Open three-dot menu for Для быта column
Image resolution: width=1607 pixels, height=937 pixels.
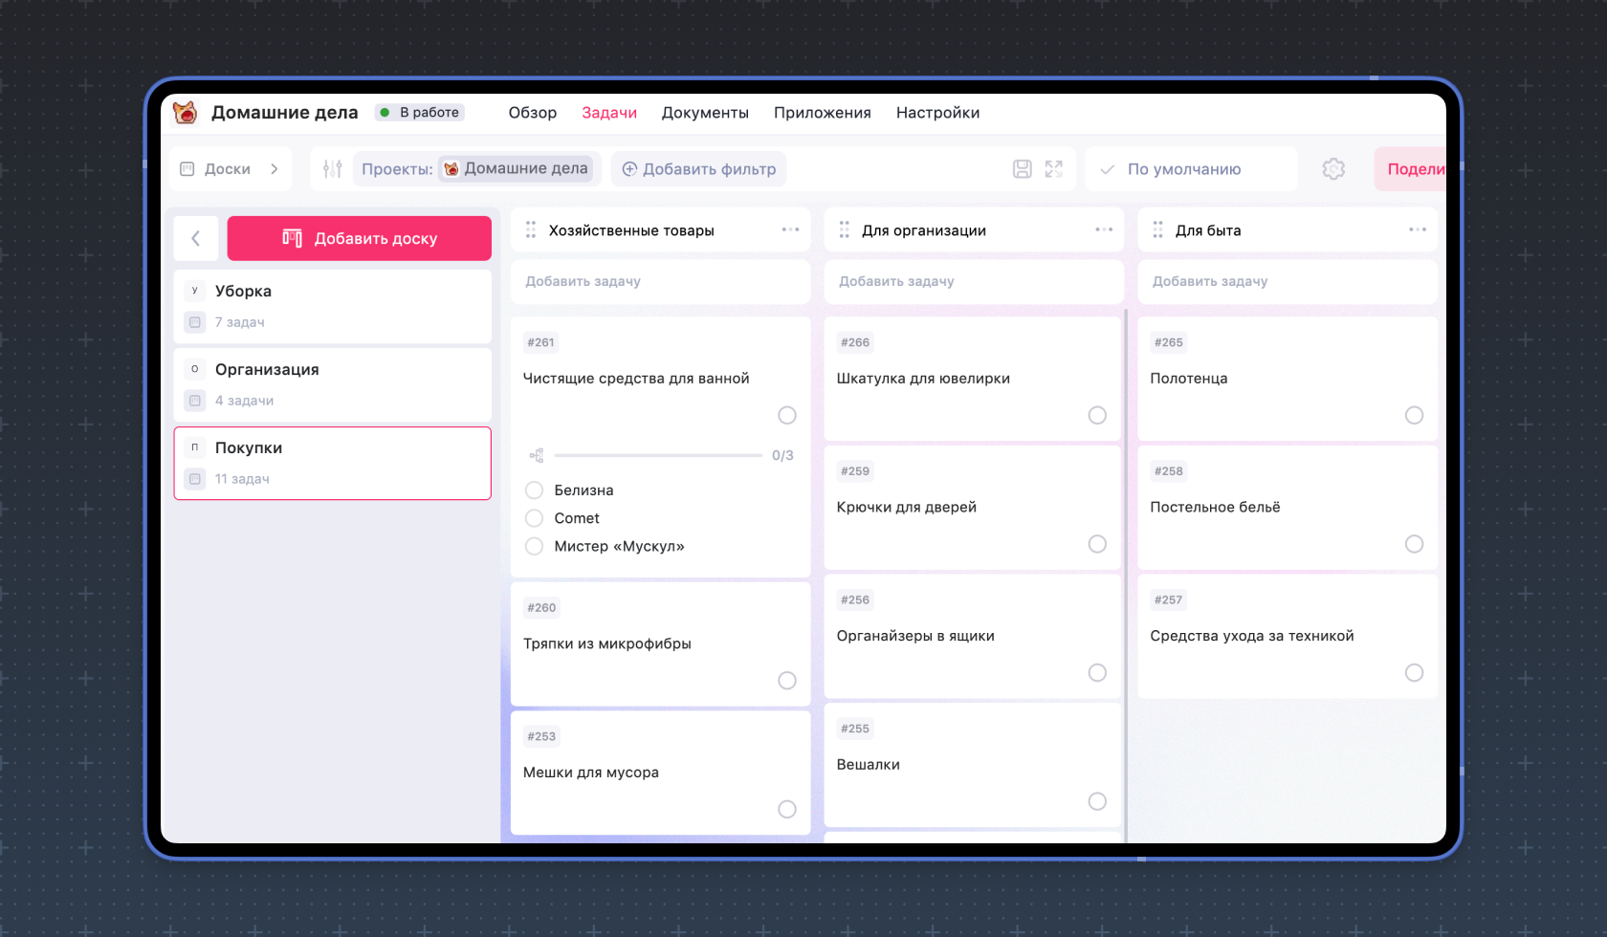click(1417, 230)
